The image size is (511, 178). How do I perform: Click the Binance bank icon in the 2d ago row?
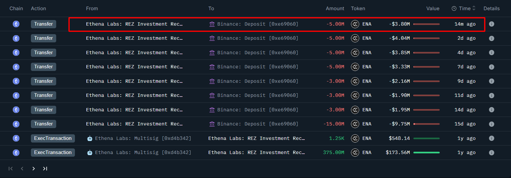click(212, 38)
